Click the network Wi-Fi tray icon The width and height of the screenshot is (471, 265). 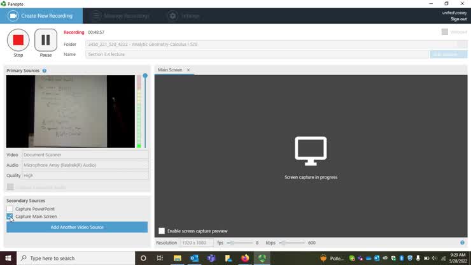click(443, 258)
